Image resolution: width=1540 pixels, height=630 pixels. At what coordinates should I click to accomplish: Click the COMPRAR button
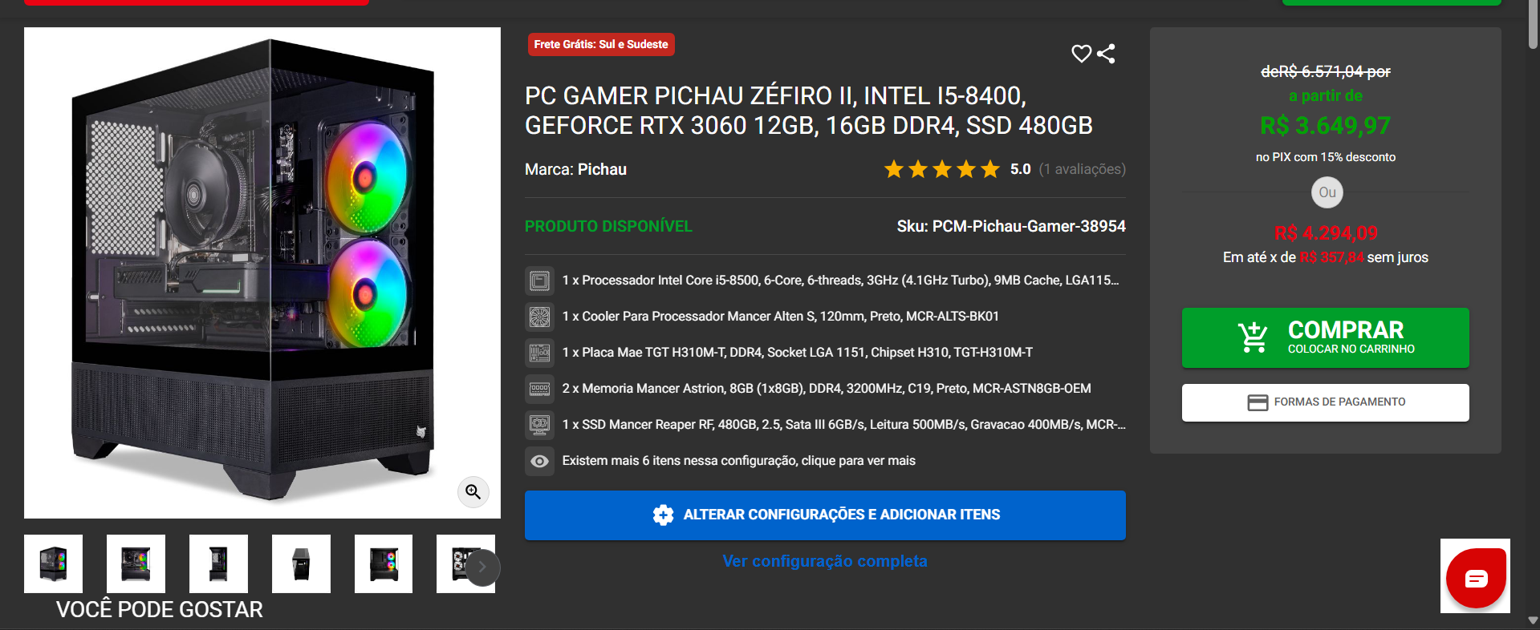[x=1326, y=337]
